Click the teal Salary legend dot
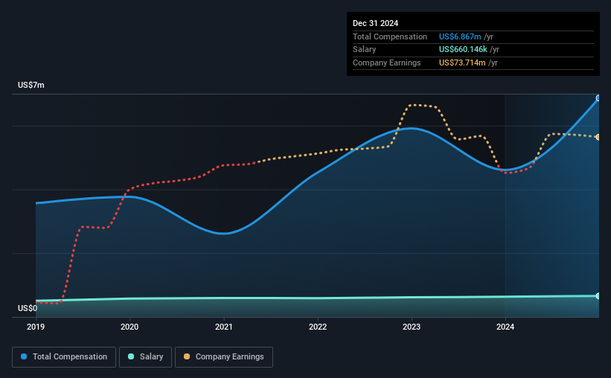Screen dimensions: 611x378 [131, 356]
